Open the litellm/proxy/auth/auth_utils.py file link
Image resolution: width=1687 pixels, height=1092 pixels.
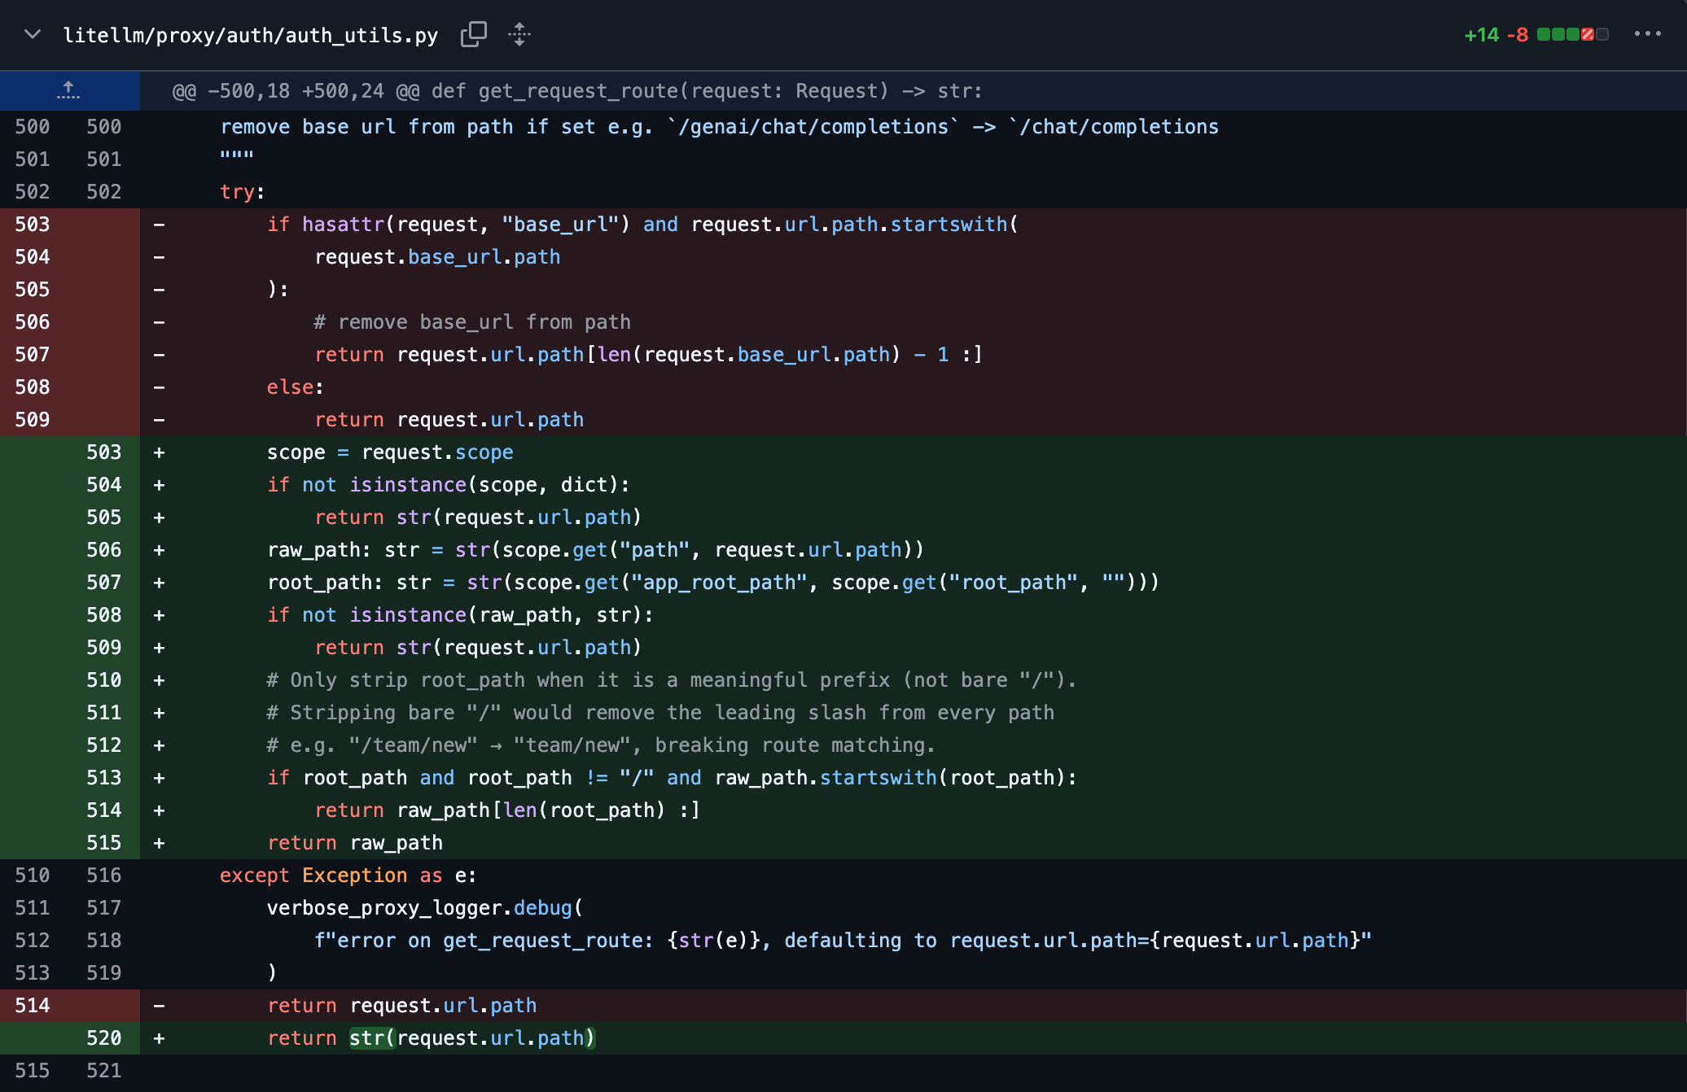(x=251, y=35)
